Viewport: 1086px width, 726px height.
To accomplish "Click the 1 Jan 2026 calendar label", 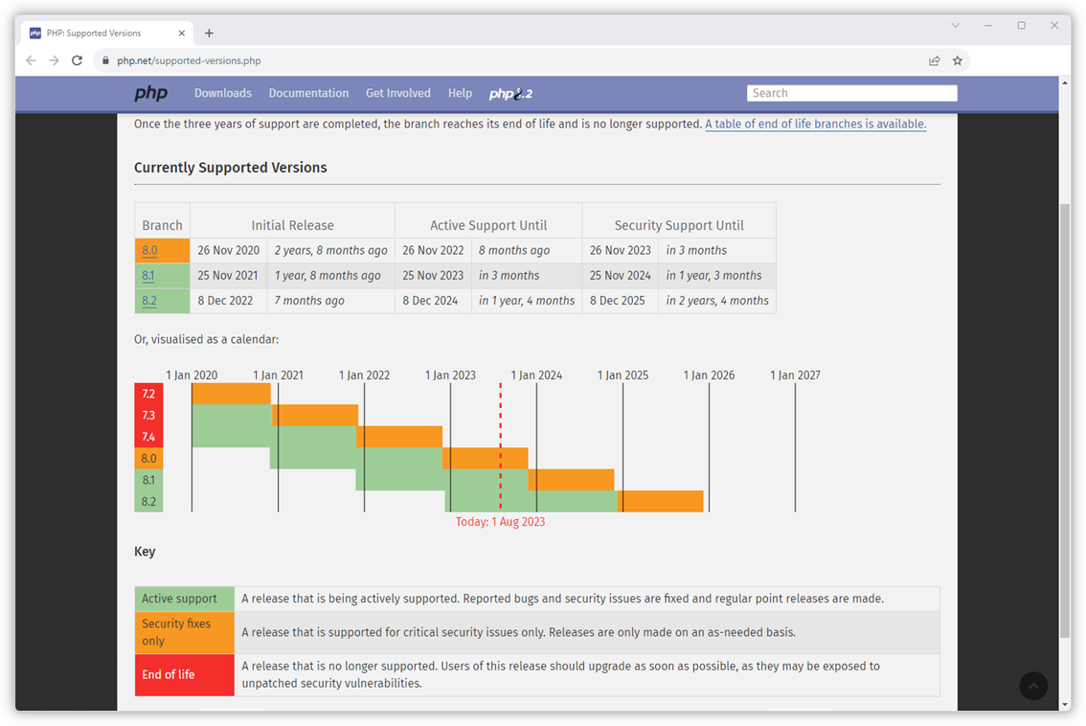I will pyautogui.click(x=710, y=374).
